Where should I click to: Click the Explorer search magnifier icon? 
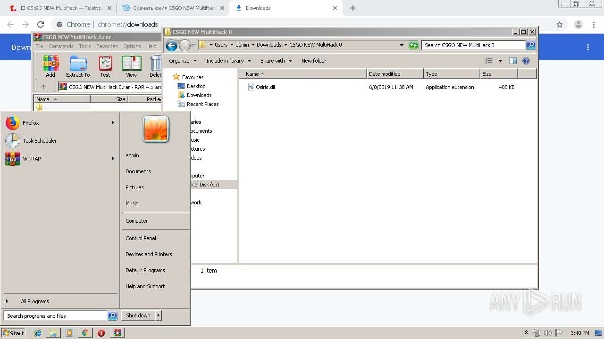click(x=531, y=45)
